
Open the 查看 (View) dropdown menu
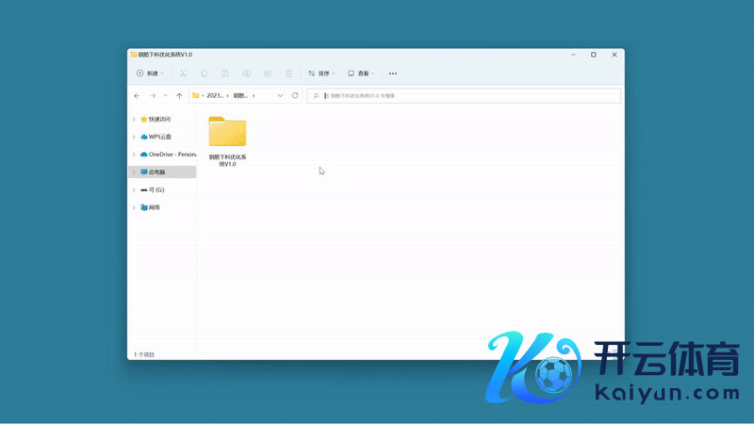[x=361, y=73]
